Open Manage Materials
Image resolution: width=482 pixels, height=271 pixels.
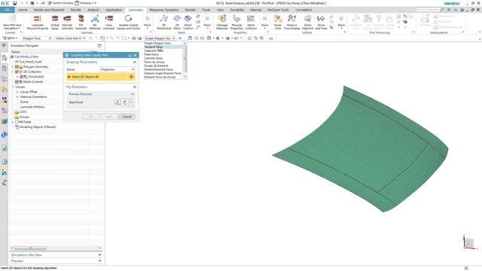[222, 23]
